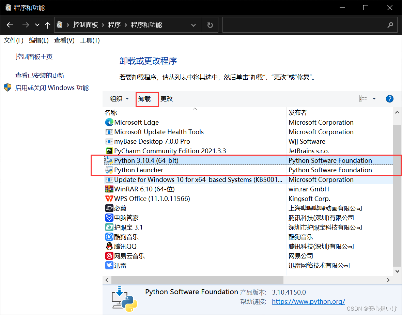Click the PyCharm Community Edition icon
Viewport: 402px width, 315px height.
click(109, 151)
